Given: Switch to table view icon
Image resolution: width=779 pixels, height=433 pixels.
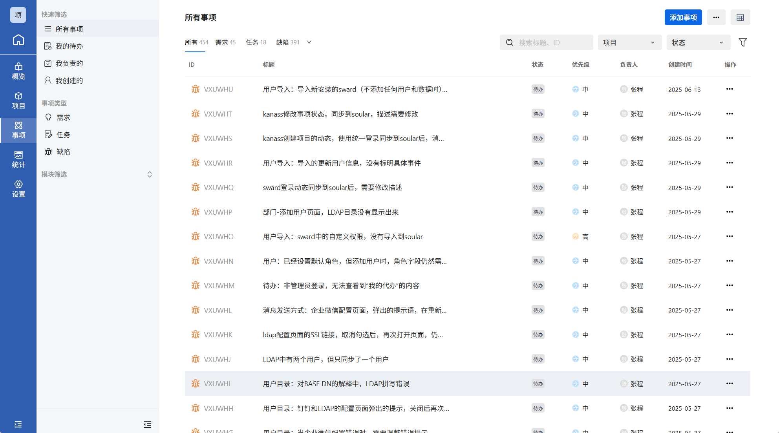Looking at the screenshot, I should pos(740,18).
